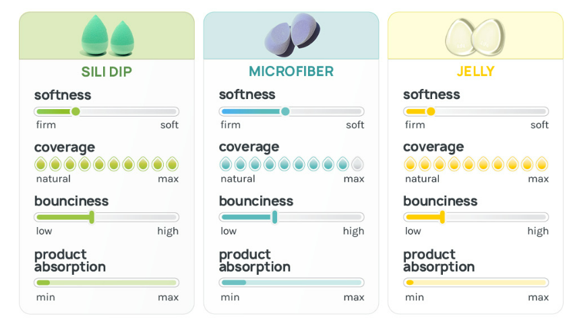Click the Sili Dip product absorption bar
Screen dimensions: 575x322
click(x=107, y=283)
